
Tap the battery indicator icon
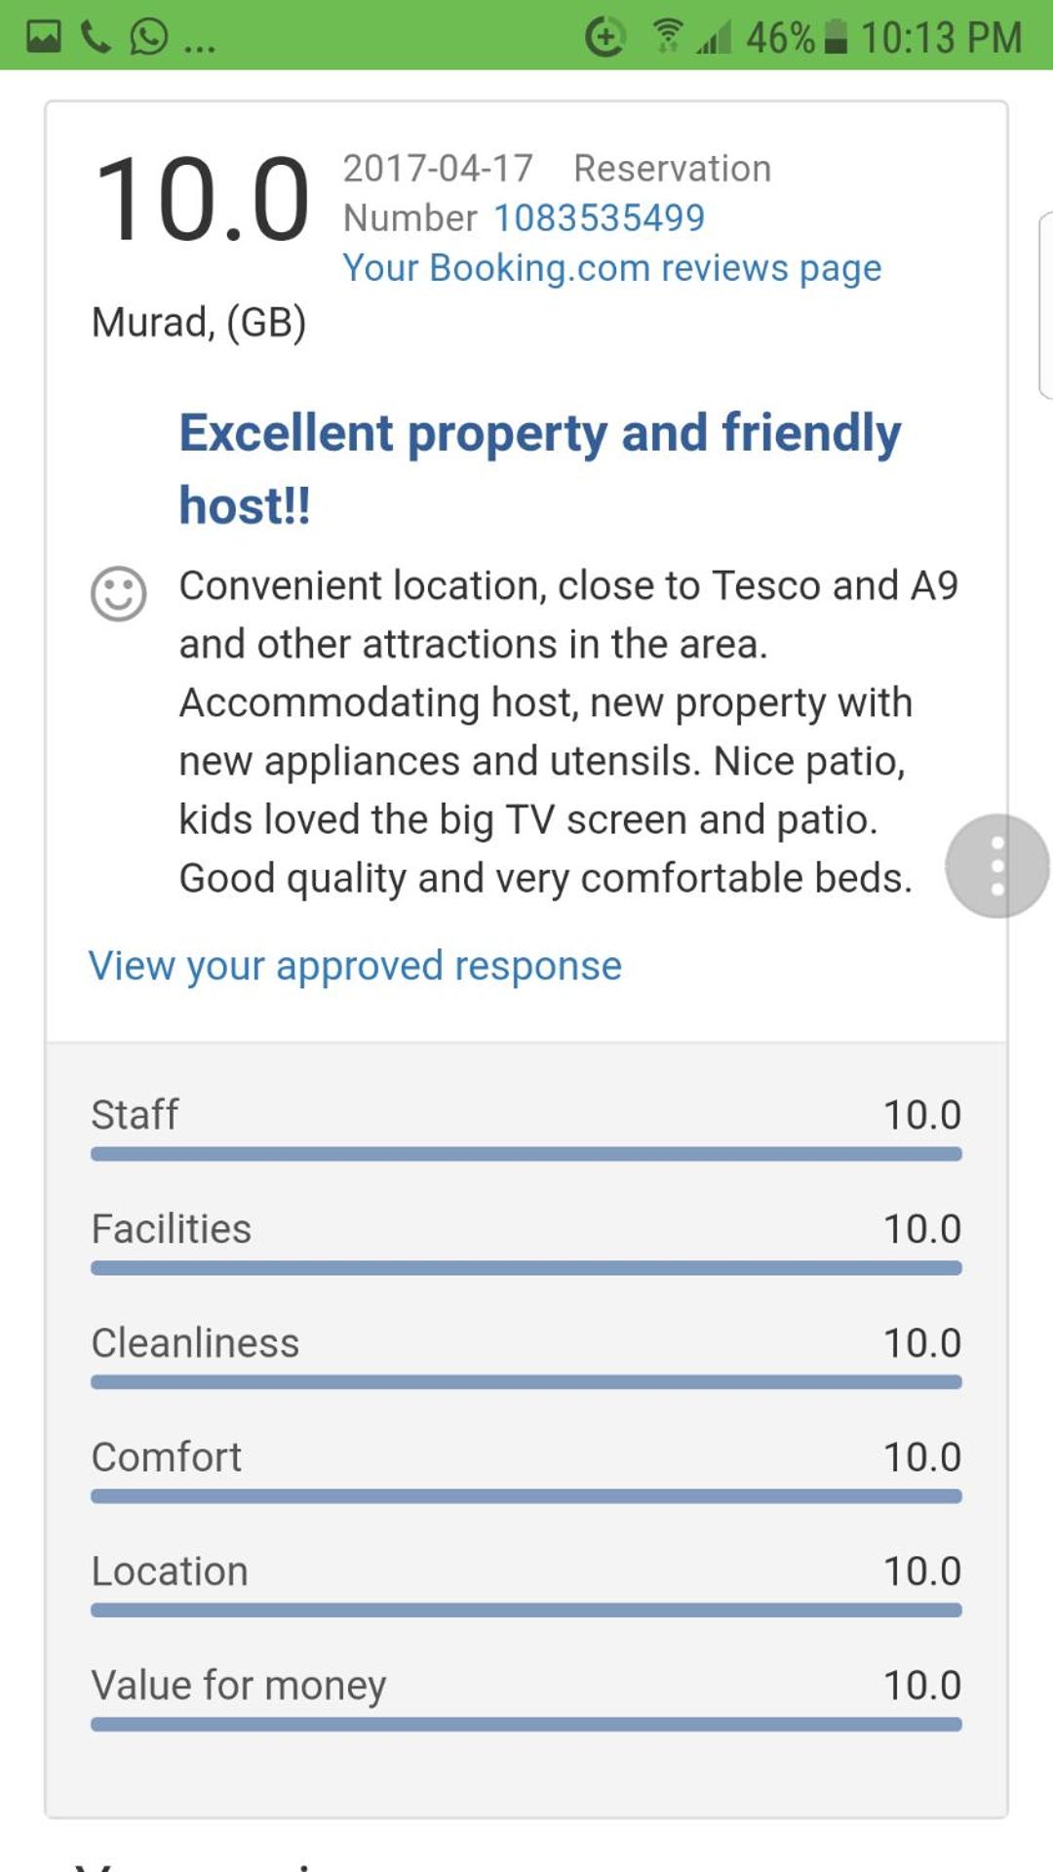click(836, 37)
